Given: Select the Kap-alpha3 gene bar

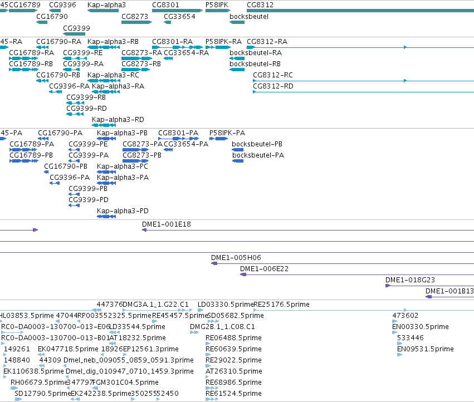Looking at the screenshot, I should pos(103,11).
